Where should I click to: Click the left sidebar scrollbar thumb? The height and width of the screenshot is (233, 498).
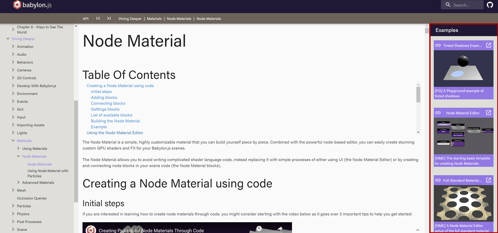coord(76,151)
